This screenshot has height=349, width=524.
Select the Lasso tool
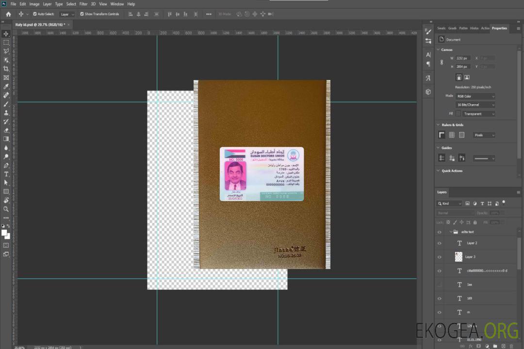coord(6,51)
